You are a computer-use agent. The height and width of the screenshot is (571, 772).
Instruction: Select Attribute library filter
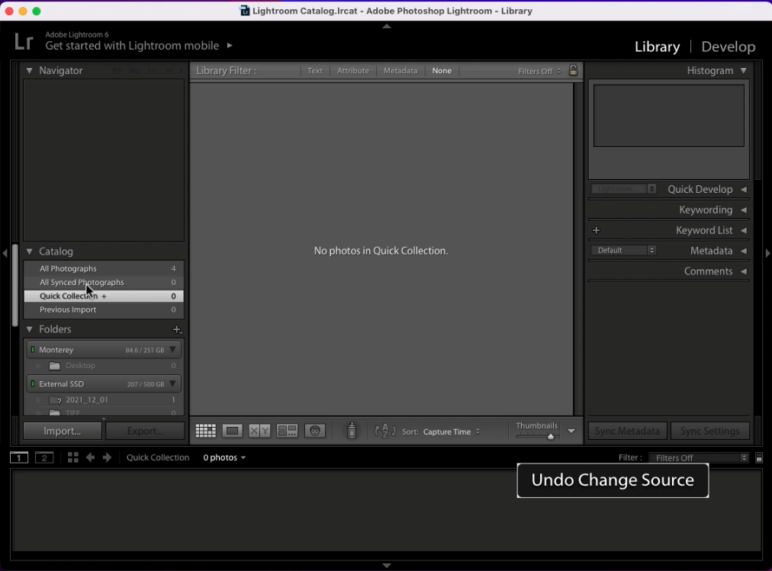pos(353,71)
